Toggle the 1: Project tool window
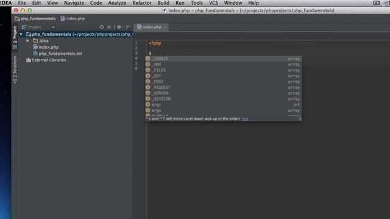 tap(15, 36)
